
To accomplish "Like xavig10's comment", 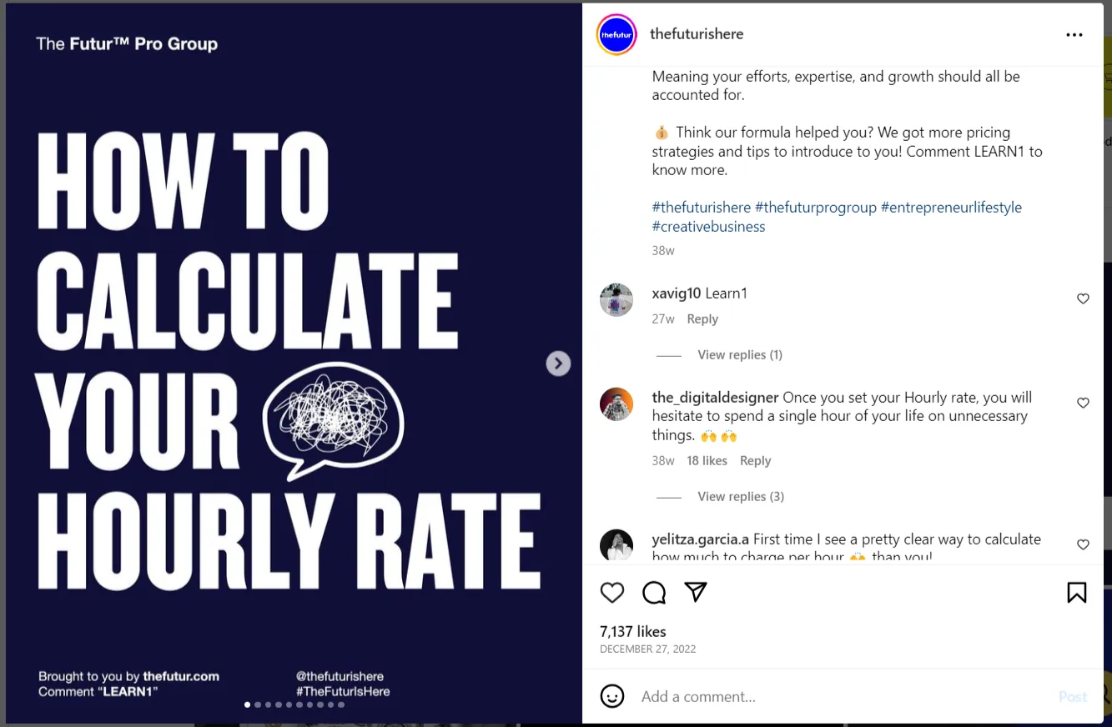I will click(x=1083, y=298).
